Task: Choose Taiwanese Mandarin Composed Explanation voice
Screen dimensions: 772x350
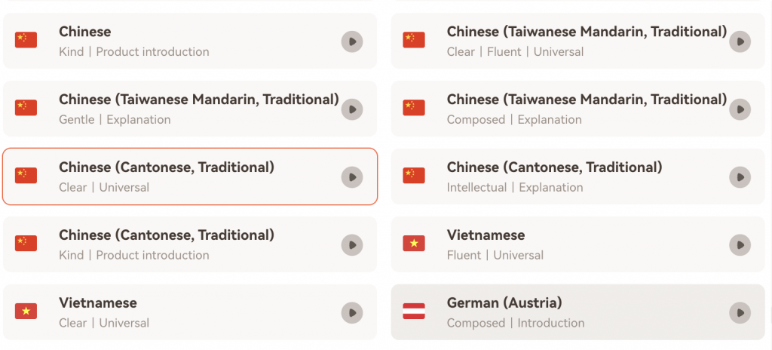Action: point(578,109)
